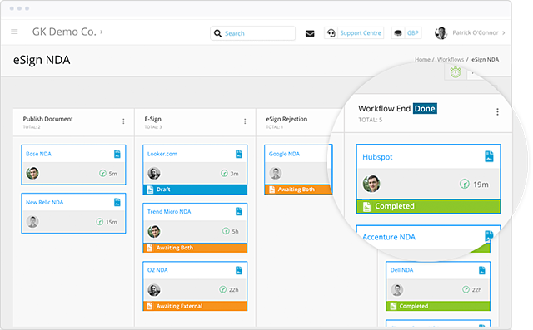The height and width of the screenshot is (330, 533).
Task: Click the 5m clock icon on Bose NDA
Action: click(x=102, y=173)
